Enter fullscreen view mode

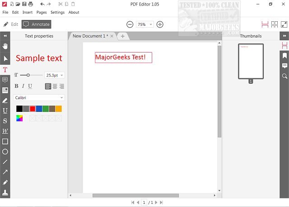[x=284, y=24]
